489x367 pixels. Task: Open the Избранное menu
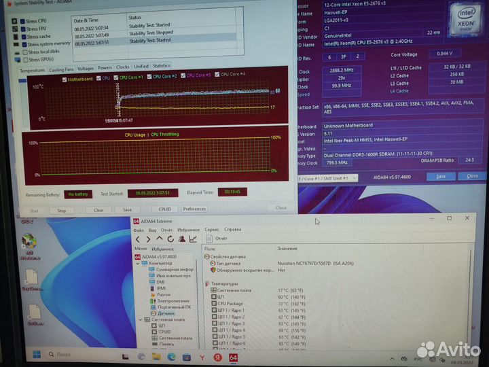coord(188,230)
